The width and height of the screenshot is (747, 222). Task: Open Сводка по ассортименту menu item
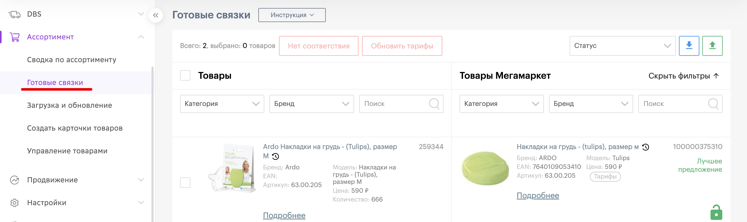coord(72,60)
